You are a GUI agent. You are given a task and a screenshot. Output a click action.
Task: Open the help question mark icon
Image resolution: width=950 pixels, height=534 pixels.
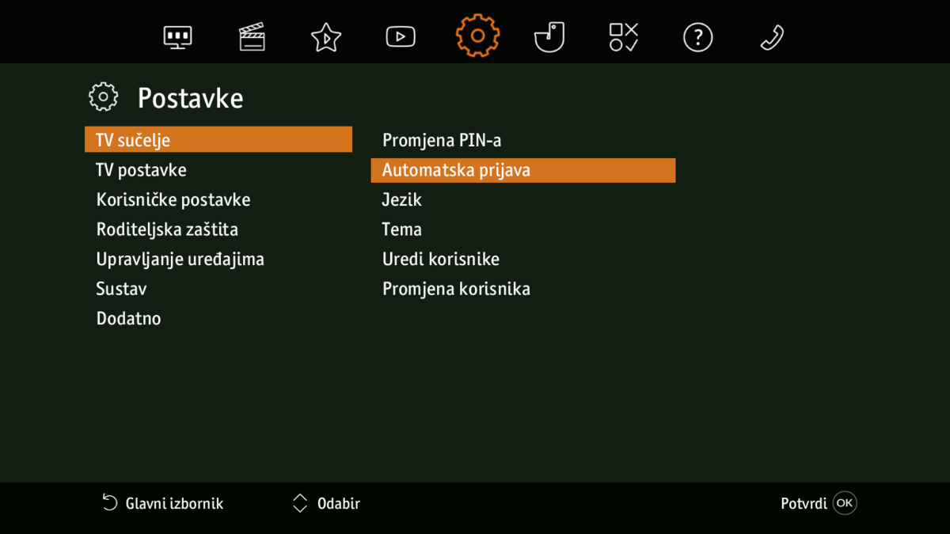(x=697, y=36)
